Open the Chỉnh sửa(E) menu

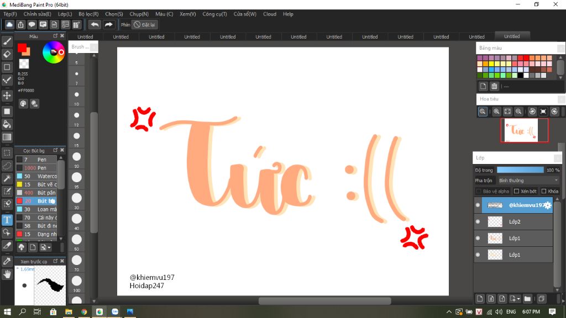click(x=37, y=14)
